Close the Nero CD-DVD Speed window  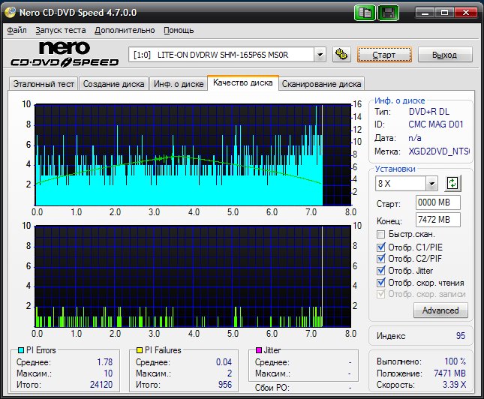coord(466,13)
